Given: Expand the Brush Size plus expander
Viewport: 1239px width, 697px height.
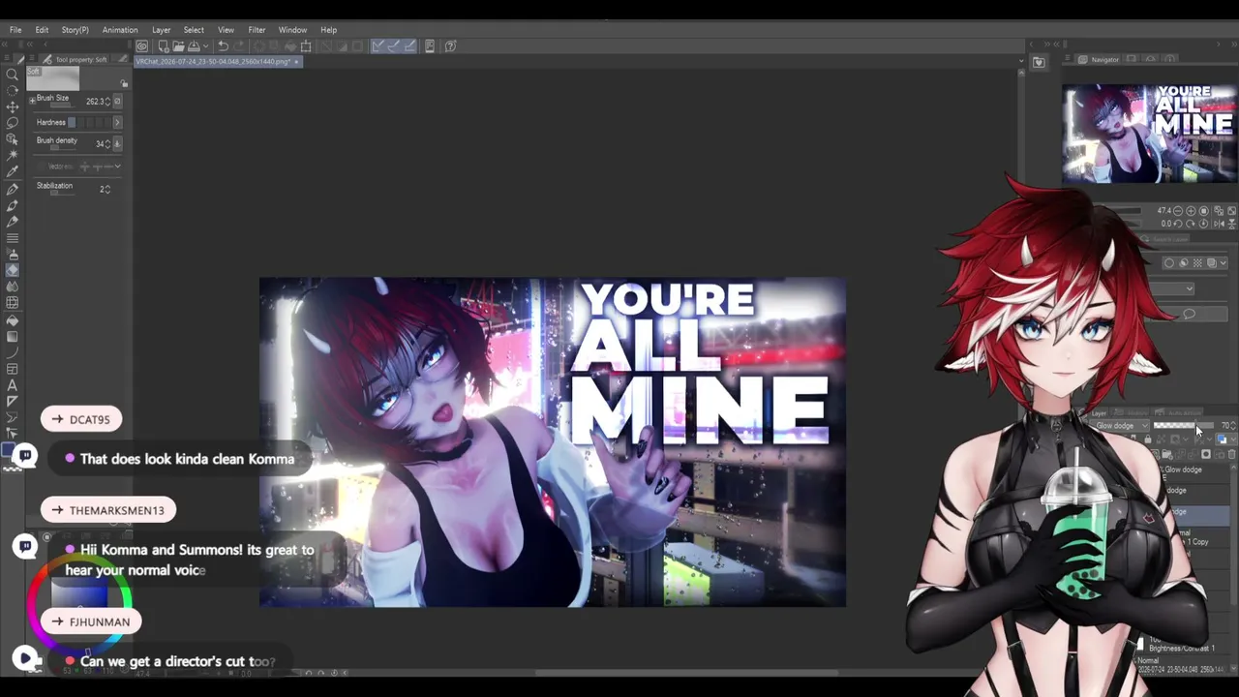Looking at the screenshot, I should pyautogui.click(x=32, y=100).
